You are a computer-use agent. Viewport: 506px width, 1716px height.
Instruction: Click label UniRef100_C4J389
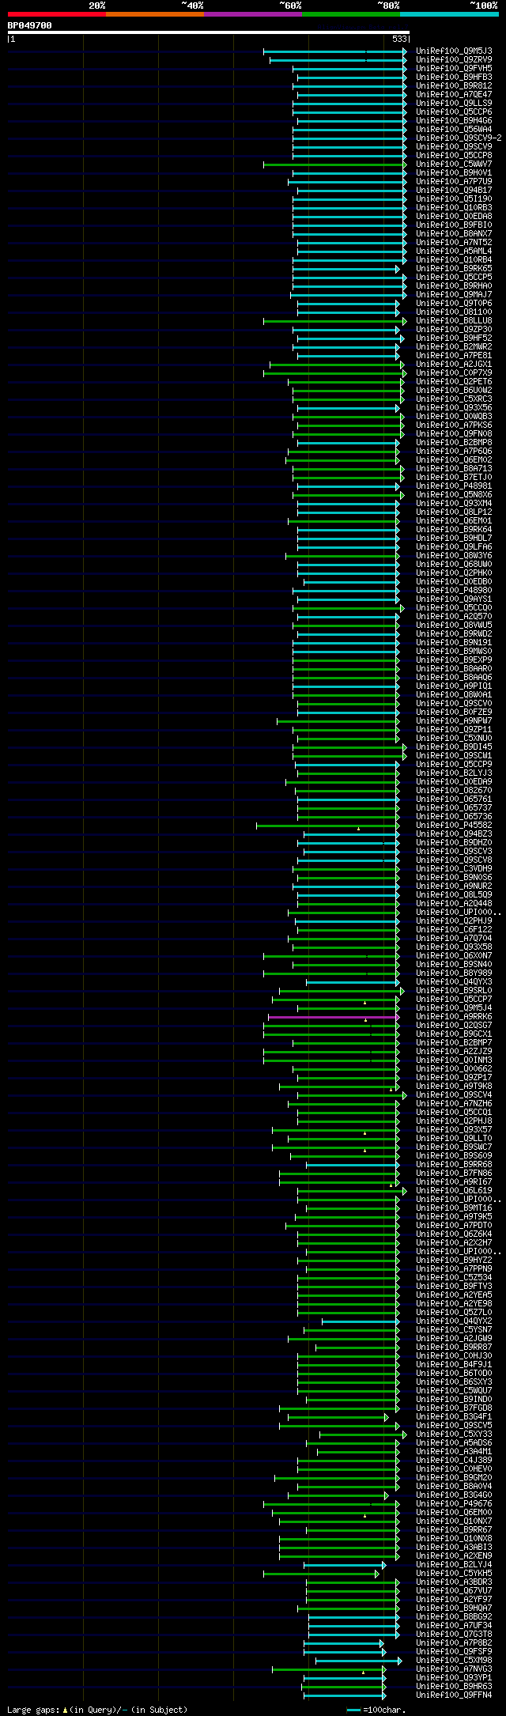pyautogui.click(x=454, y=1460)
